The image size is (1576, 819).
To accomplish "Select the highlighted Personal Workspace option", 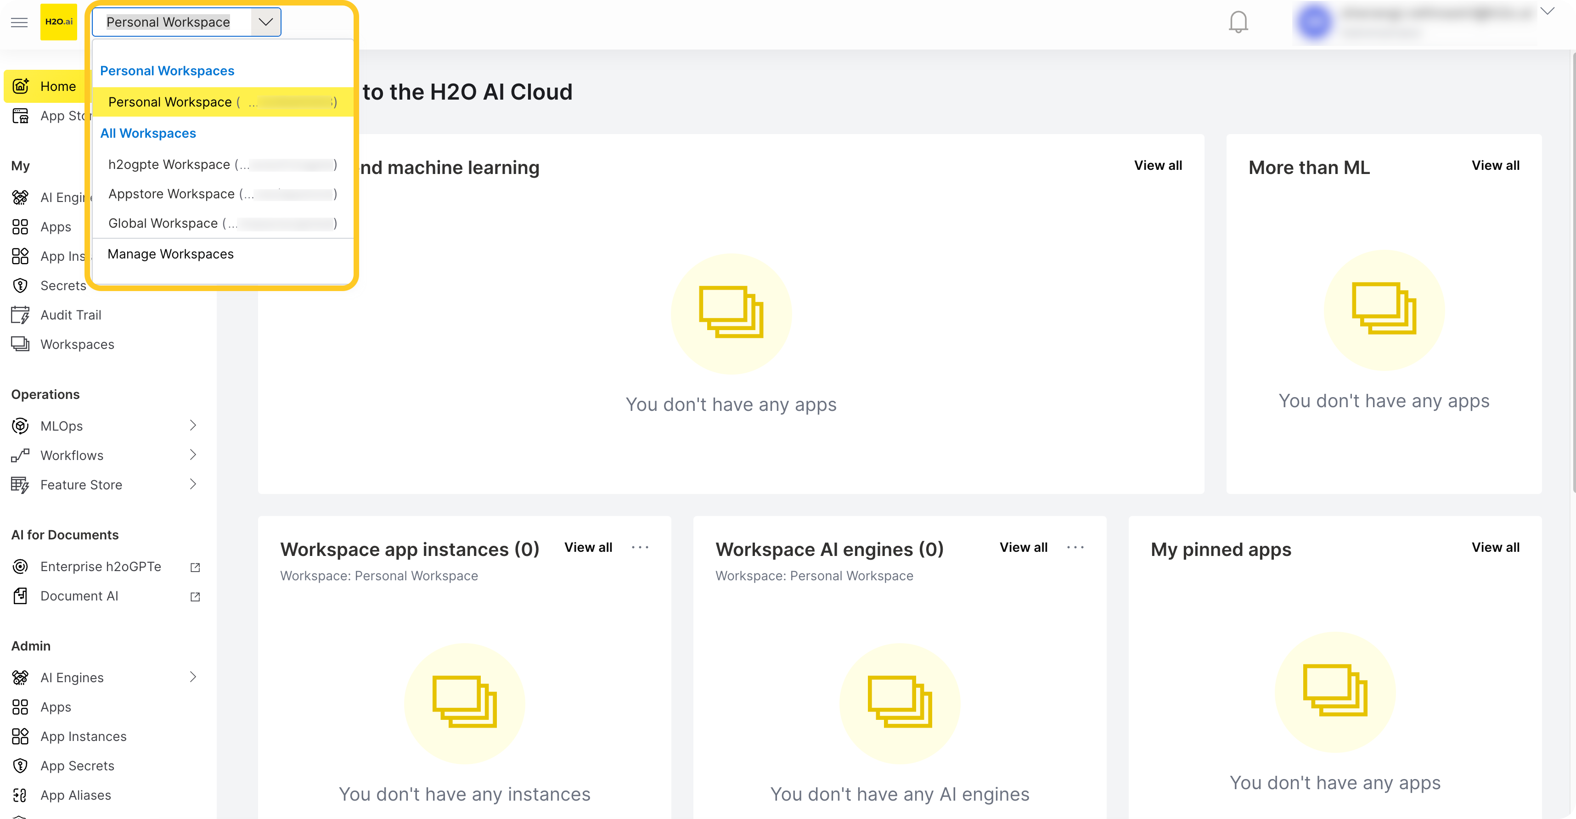I will pyautogui.click(x=223, y=101).
